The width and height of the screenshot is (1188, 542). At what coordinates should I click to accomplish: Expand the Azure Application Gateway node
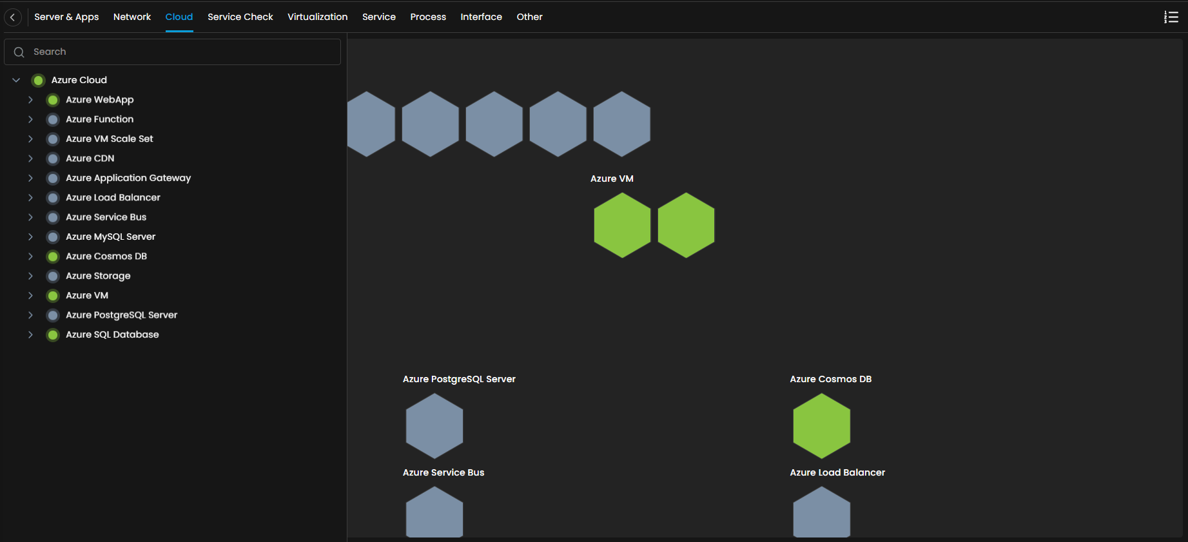coord(30,179)
